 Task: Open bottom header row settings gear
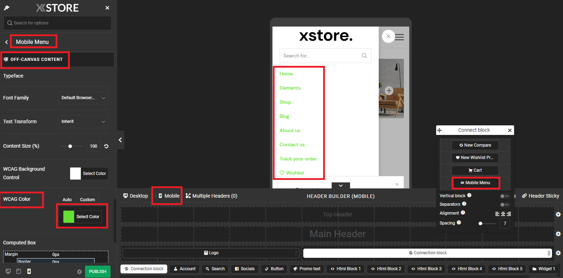coord(558,253)
